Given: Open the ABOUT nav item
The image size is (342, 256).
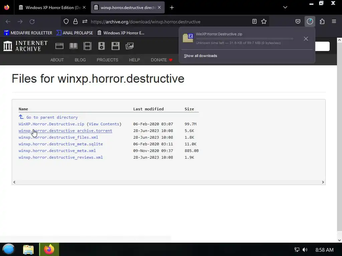Looking at the screenshot, I should click(x=57, y=60).
